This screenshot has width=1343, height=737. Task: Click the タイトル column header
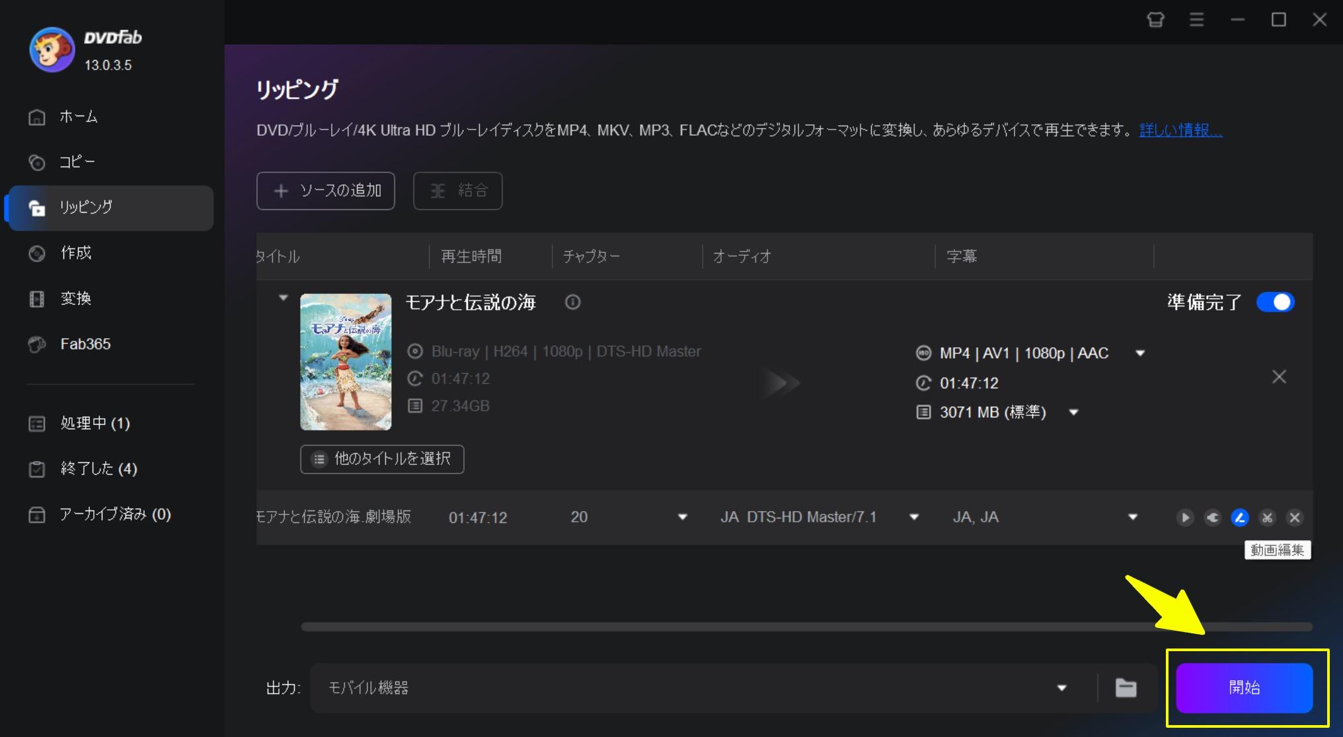click(278, 256)
